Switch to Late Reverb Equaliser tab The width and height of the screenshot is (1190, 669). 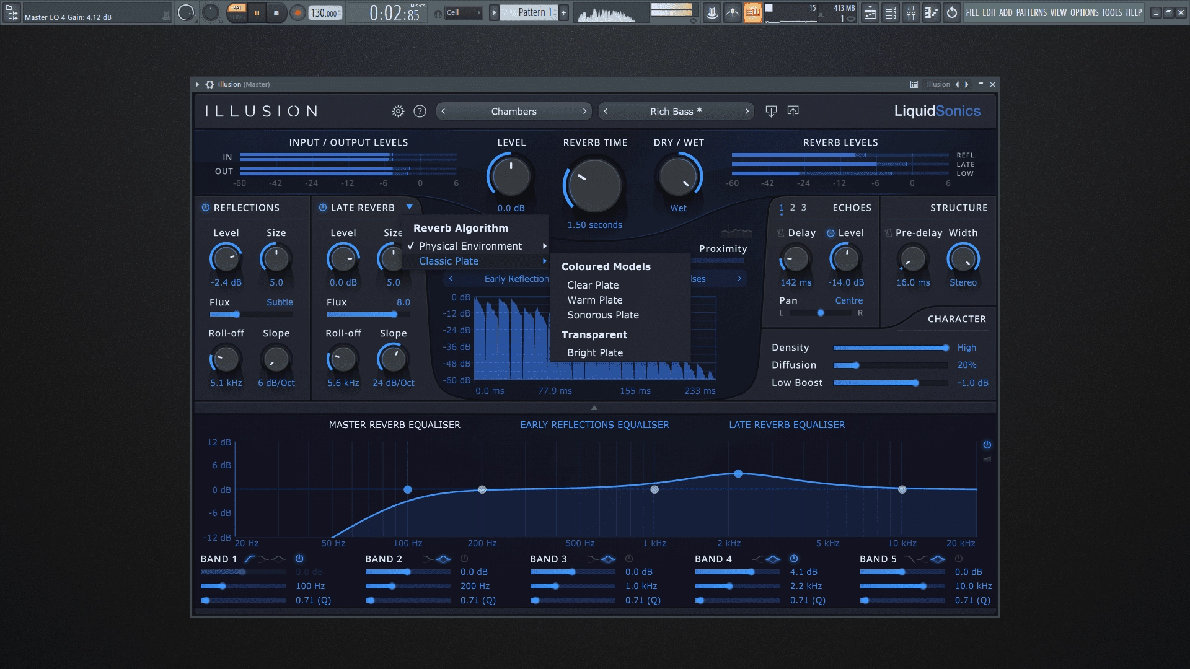click(787, 425)
